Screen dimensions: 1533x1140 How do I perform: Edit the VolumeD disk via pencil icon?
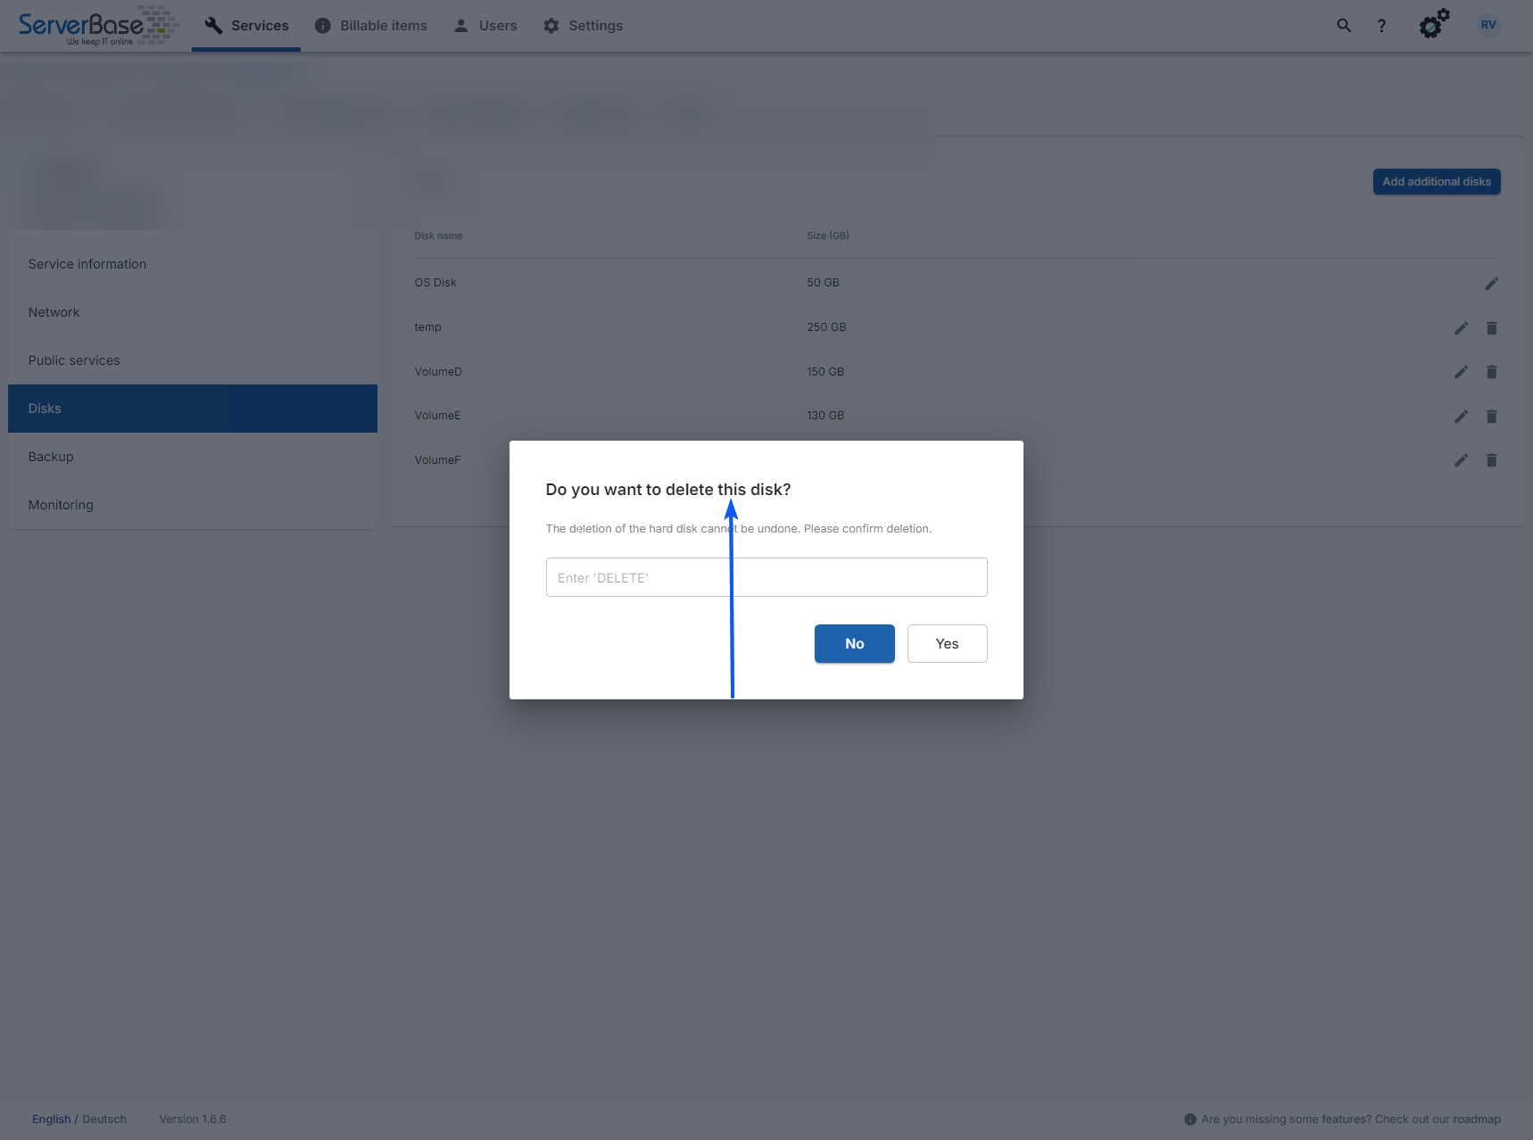coord(1461,372)
